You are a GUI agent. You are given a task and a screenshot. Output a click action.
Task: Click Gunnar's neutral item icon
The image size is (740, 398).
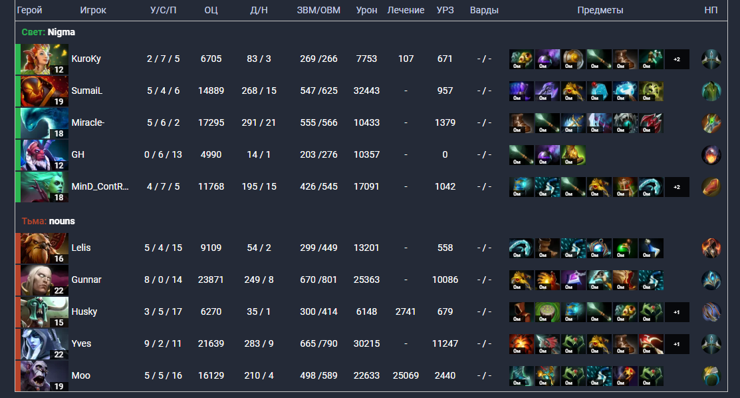(711, 280)
